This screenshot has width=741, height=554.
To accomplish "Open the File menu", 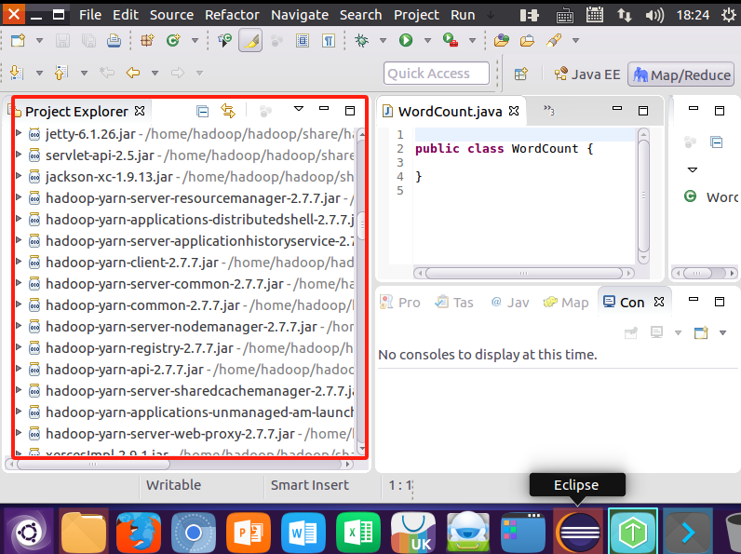I will point(89,15).
